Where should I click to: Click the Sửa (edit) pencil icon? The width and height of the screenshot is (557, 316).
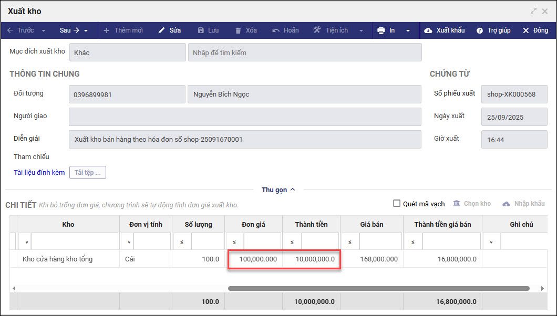tap(162, 30)
